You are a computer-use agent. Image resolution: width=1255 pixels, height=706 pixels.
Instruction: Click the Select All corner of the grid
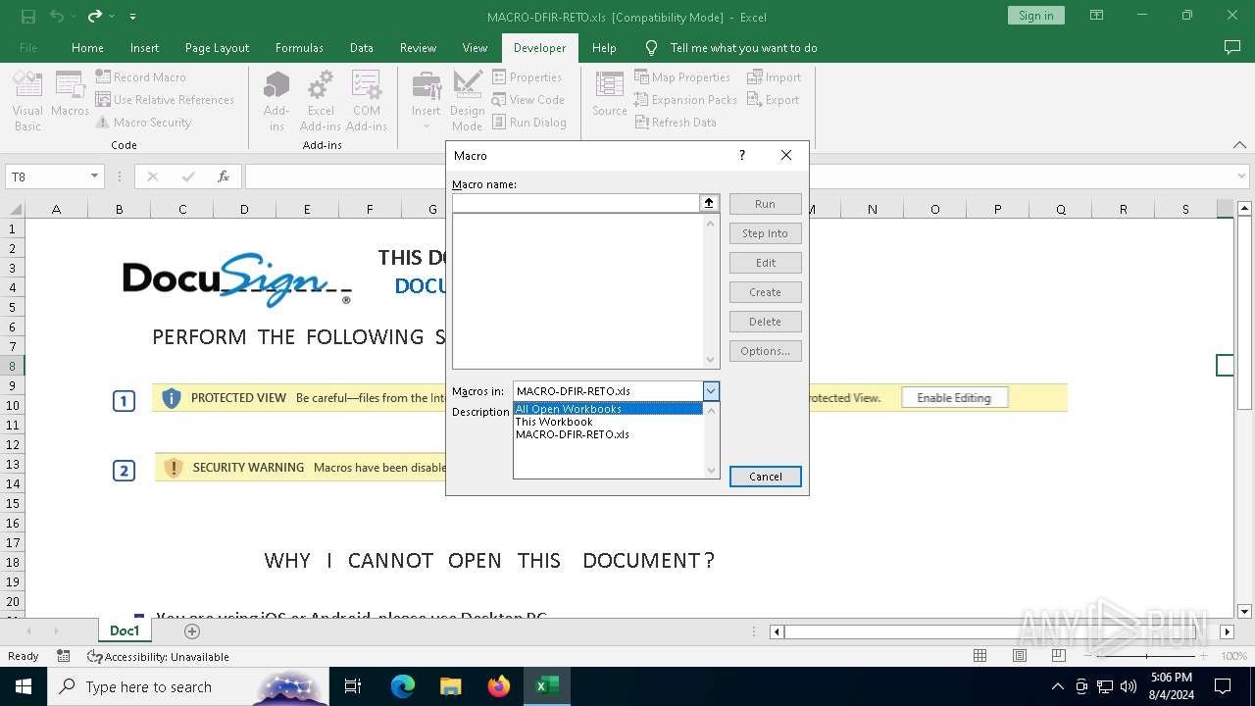tap(15, 209)
